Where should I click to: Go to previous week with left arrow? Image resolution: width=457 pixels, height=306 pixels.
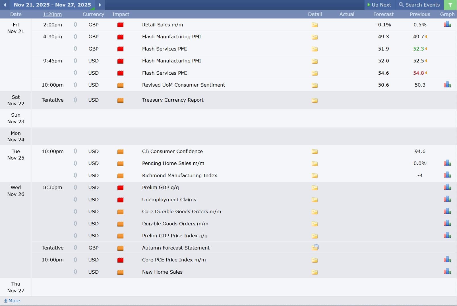[5, 5]
